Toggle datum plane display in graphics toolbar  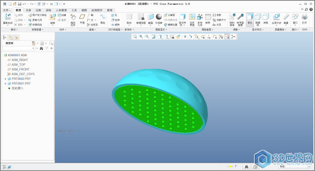[203, 37]
